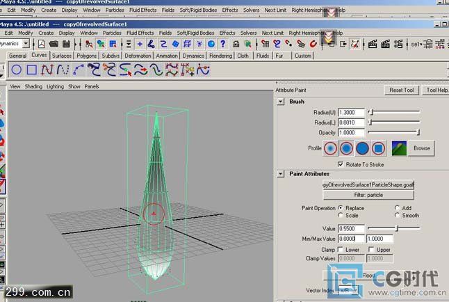Select the Replace paint operation
Screen dimensions: 449x302
click(341, 207)
